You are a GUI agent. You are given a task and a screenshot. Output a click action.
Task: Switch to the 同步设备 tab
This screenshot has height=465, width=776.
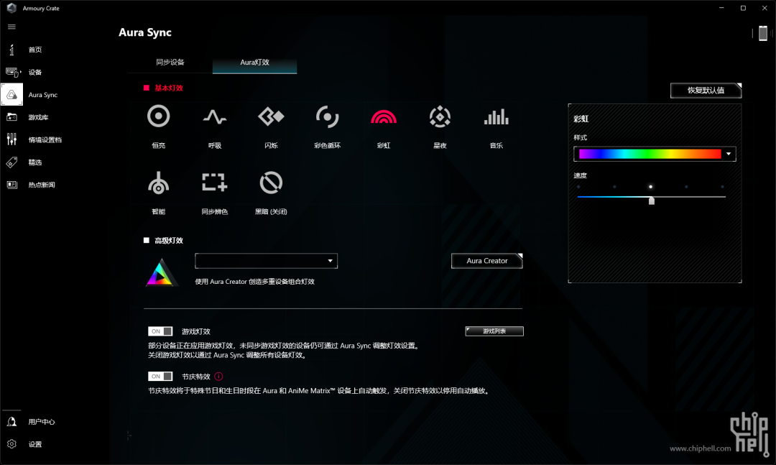(170, 63)
